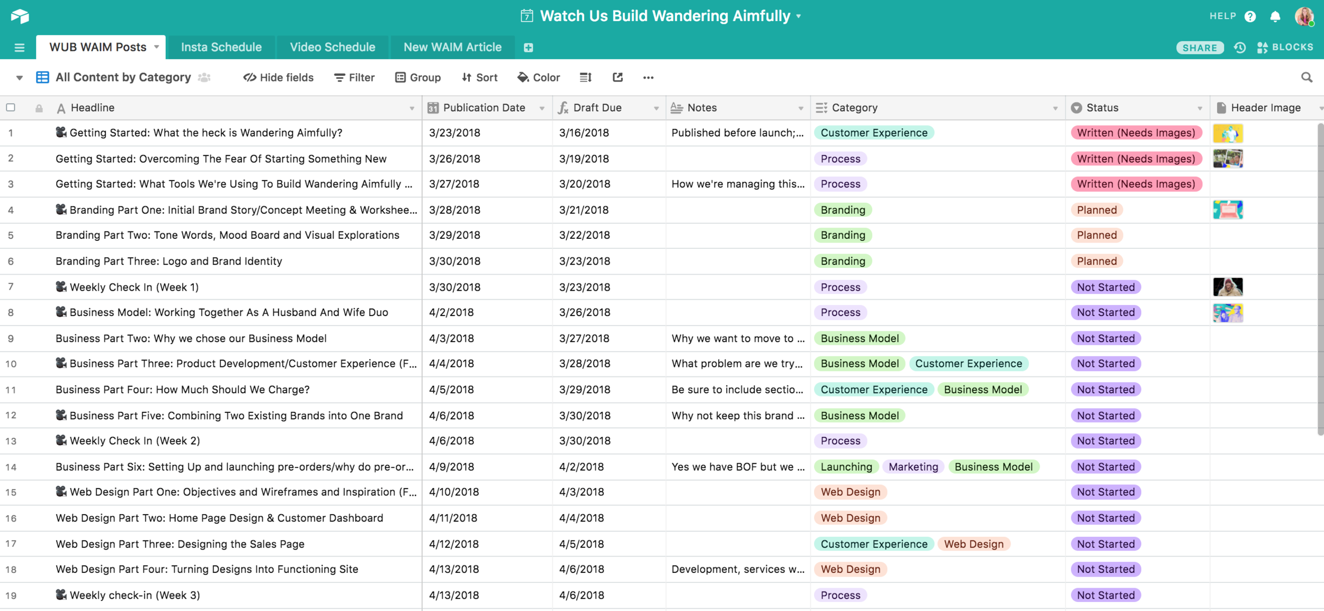Open WUB WAIM Posts tab dropdown arrow

coord(157,47)
